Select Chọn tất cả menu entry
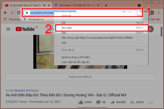 (x=101, y=50)
